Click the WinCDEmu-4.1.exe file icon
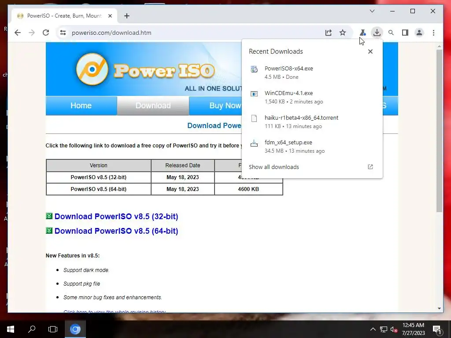Screen dimensions: 451x338 [x=254, y=94]
